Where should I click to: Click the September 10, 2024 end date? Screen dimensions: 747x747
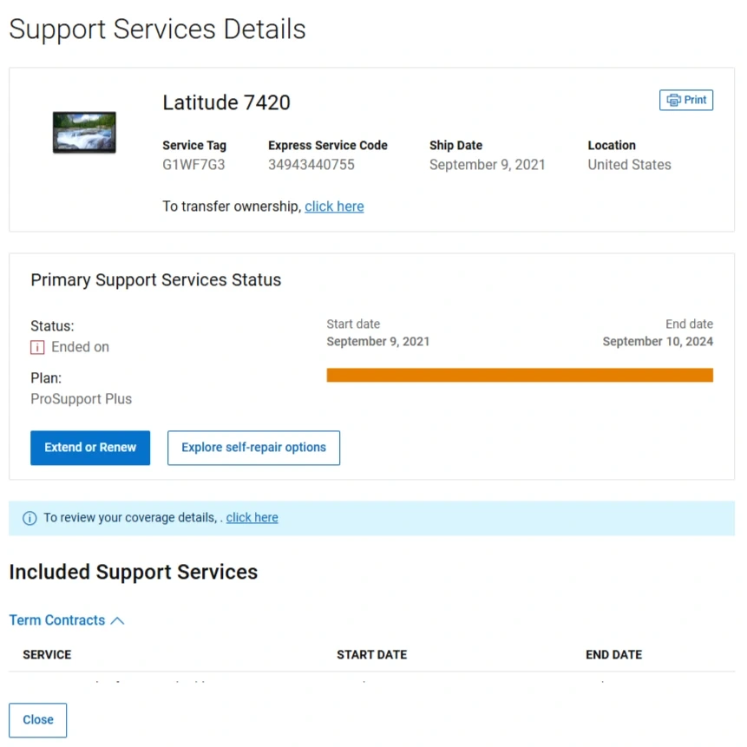(x=657, y=342)
